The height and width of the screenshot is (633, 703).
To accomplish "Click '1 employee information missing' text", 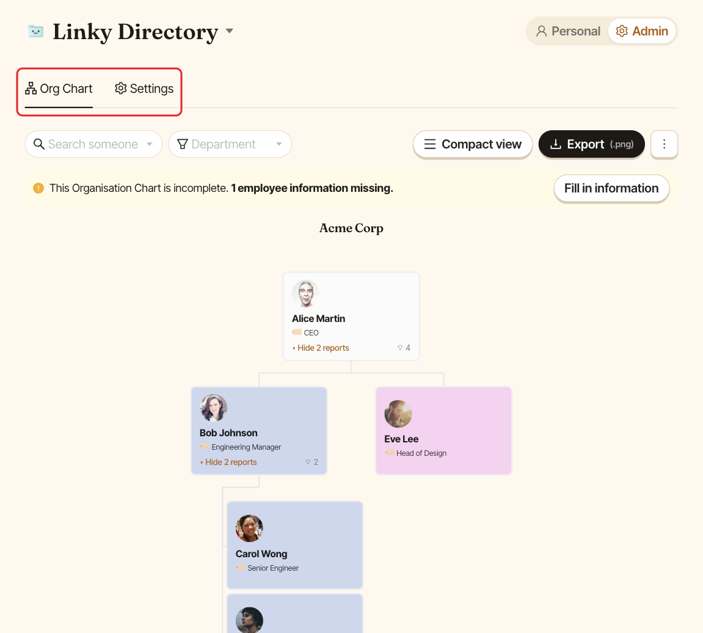I will coord(312,188).
